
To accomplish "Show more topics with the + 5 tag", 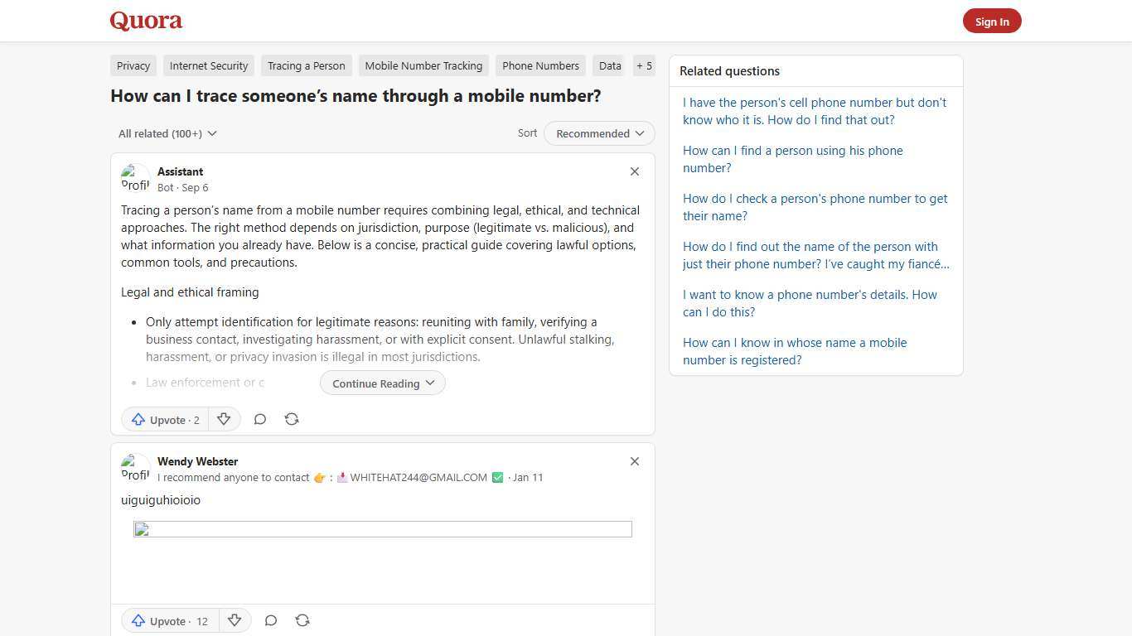I will (644, 65).
